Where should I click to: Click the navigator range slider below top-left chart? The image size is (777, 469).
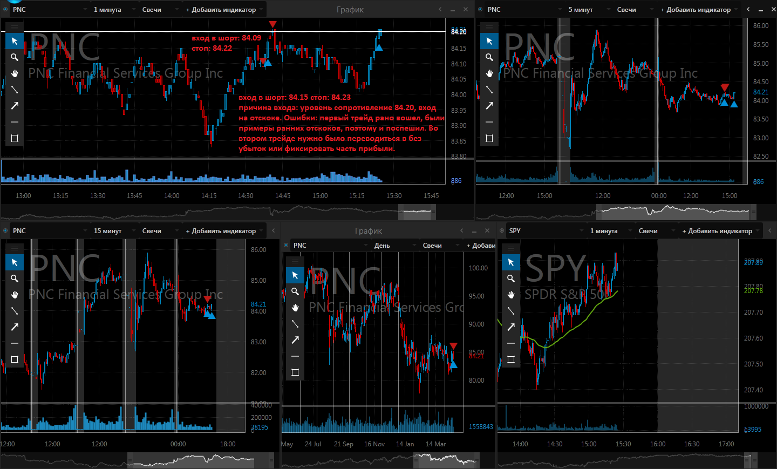tap(417, 212)
